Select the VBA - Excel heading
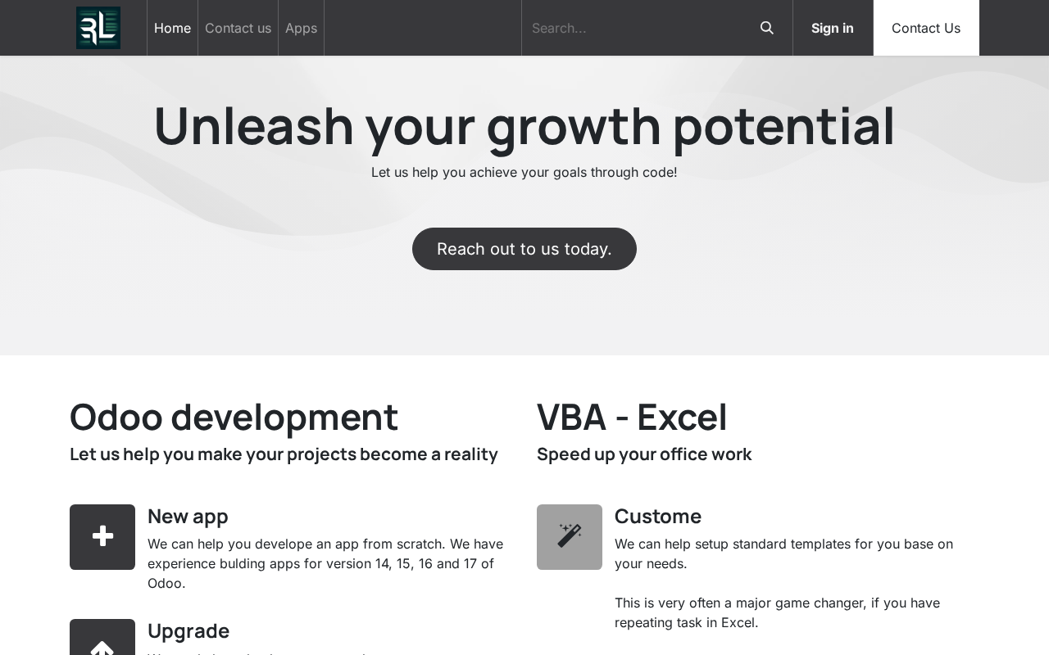 pos(632,417)
